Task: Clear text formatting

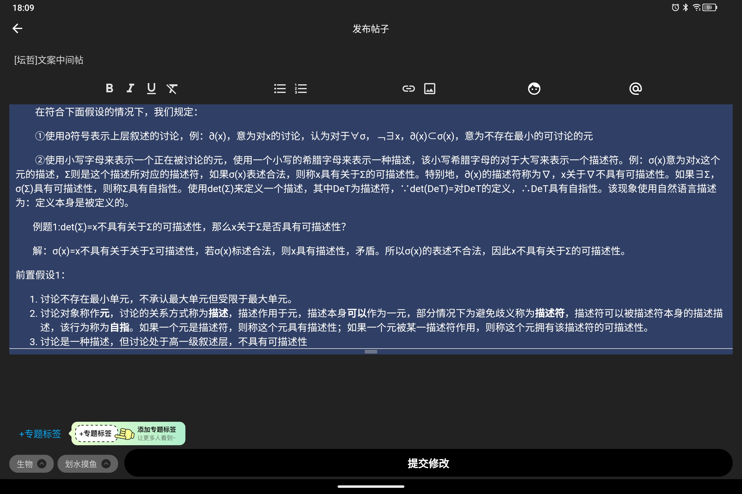Action: [x=172, y=89]
